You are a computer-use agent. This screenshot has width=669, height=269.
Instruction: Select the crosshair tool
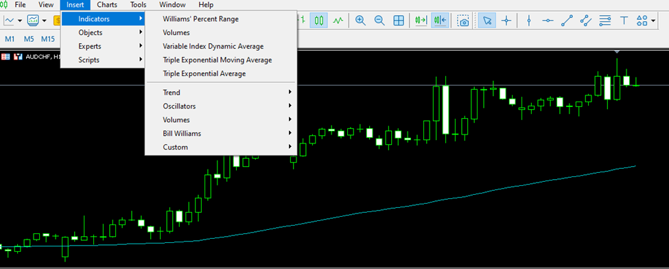pyautogui.click(x=506, y=20)
